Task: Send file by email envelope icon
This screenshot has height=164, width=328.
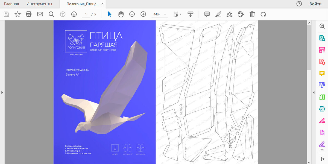Action: tap(40, 14)
